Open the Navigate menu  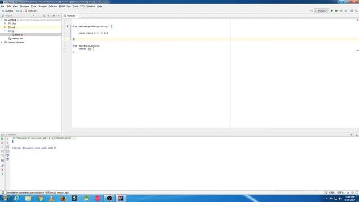point(24,6)
